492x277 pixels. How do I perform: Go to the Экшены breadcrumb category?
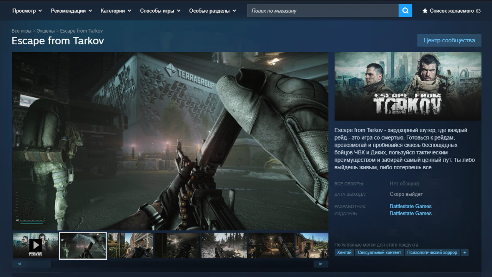pyautogui.click(x=45, y=31)
